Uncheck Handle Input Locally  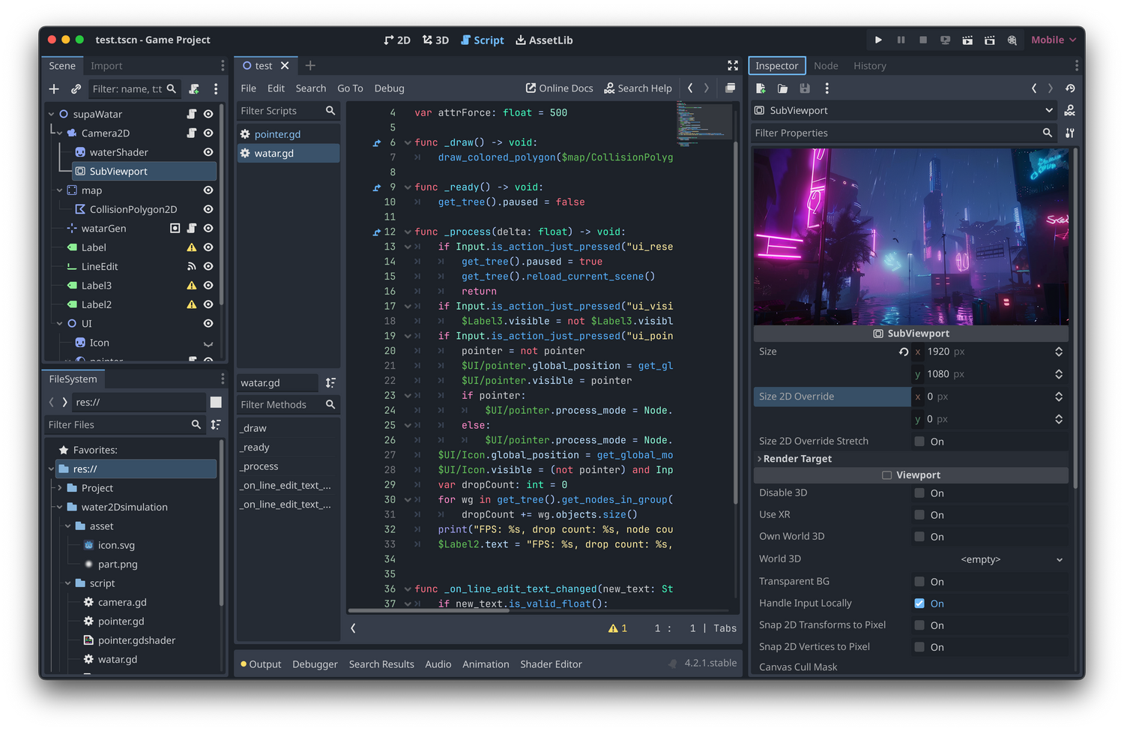pyautogui.click(x=919, y=603)
